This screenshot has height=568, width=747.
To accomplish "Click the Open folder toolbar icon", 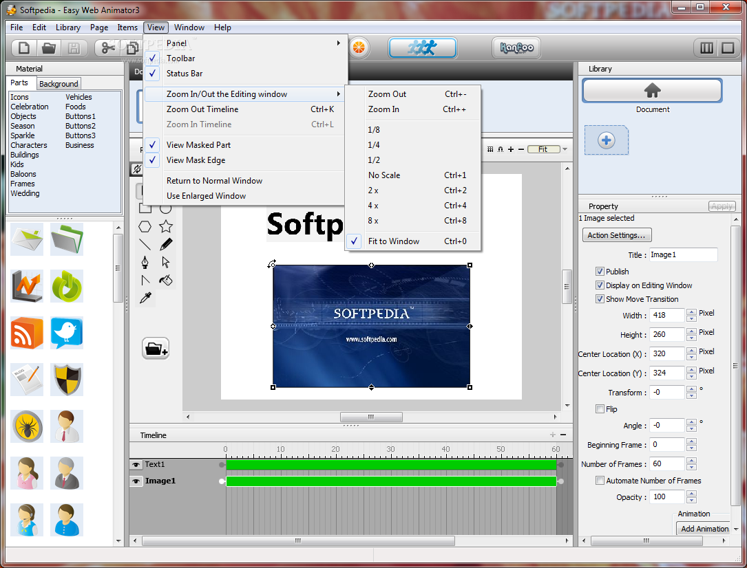I will click(49, 48).
